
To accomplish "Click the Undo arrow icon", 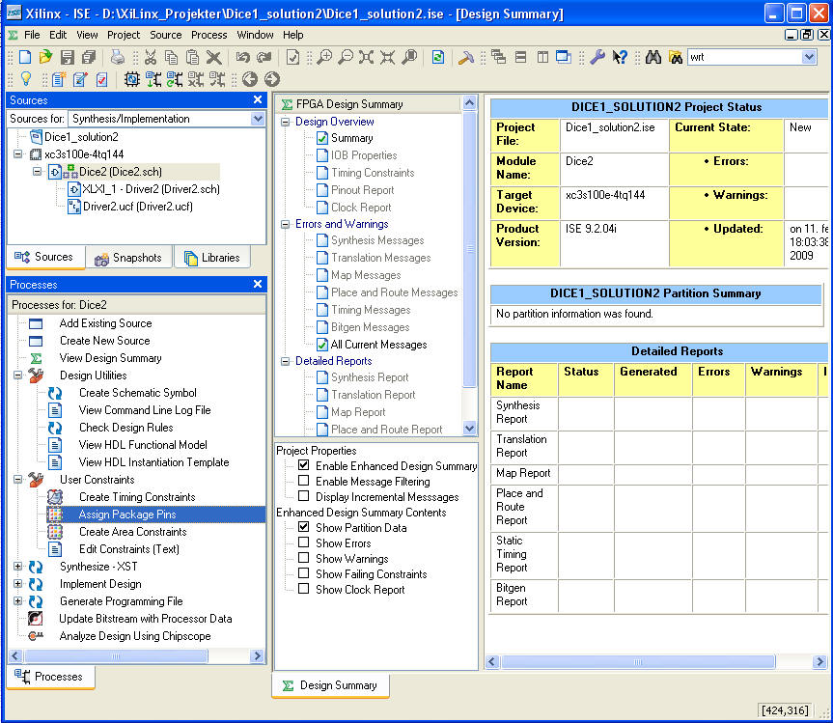I will pos(243,57).
